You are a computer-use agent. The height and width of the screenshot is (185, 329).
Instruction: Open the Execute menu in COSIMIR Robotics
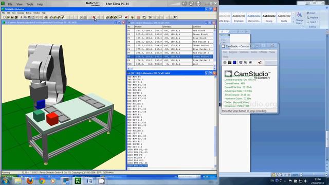pos(21,13)
